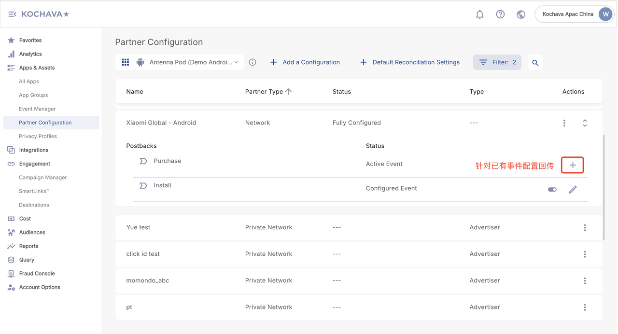
Task: Open the notifications bell
Action: pyautogui.click(x=479, y=14)
